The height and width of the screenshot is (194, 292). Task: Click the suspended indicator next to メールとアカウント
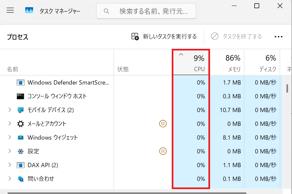coord(163,124)
